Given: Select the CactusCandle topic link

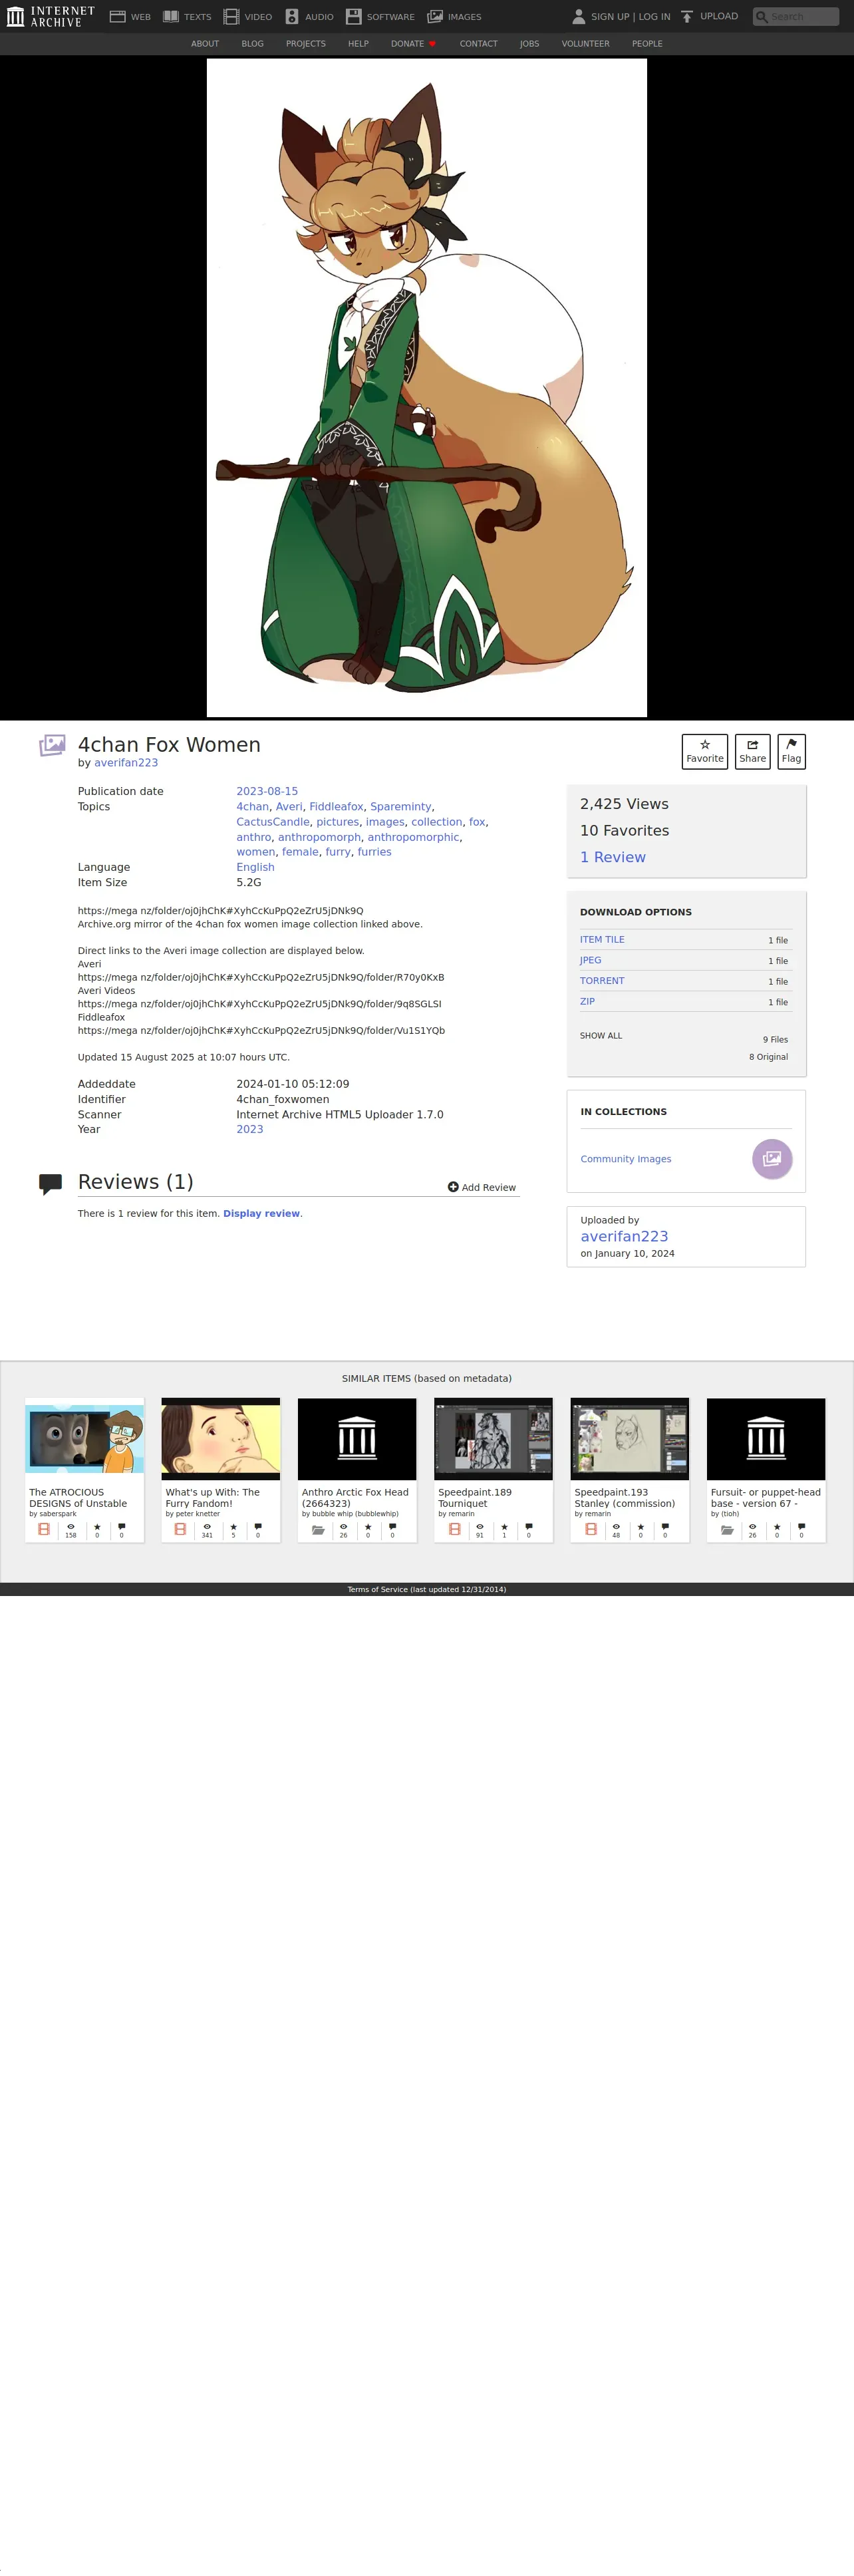Looking at the screenshot, I should 273,822.
